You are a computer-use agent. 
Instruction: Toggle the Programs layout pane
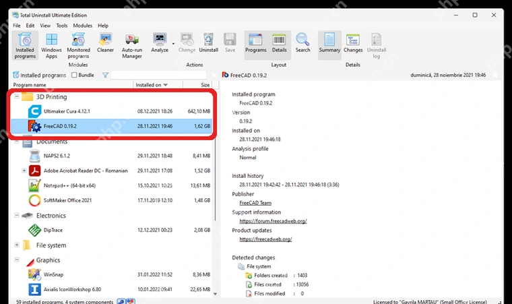coord(256,45)
